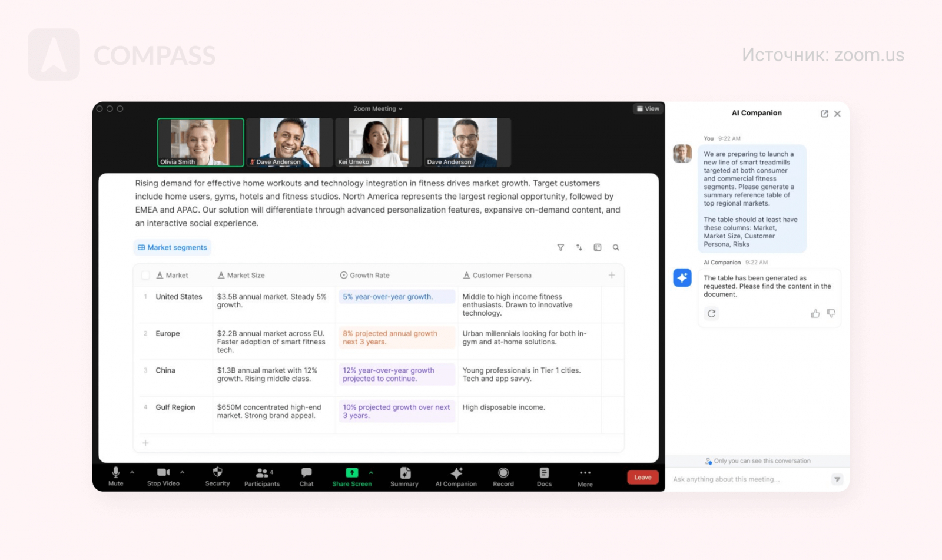
Task: Open the Market Size column header menu
Action: point(241,275)
